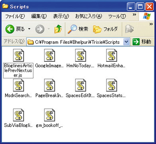The width and height of the screenshot is (156, 144).
Task: Show more toolbar buttons chevron
Action: 151,24
